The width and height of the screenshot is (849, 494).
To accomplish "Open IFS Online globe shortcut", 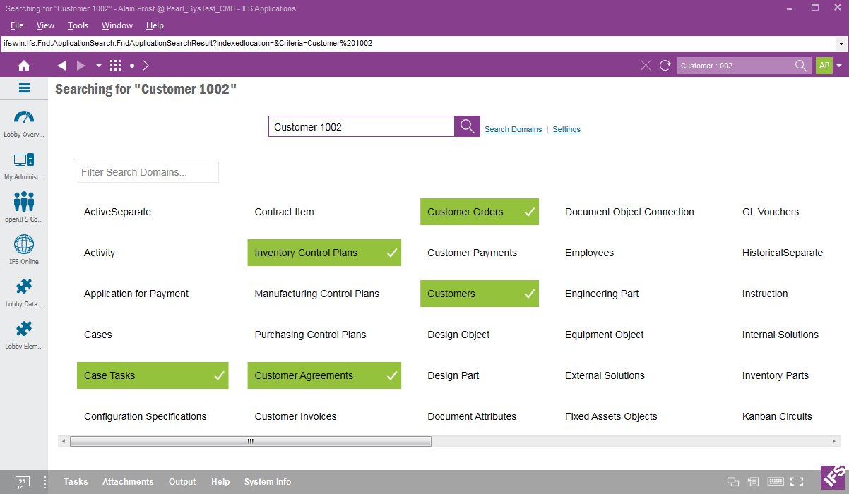I will click(x=24, y=249).
